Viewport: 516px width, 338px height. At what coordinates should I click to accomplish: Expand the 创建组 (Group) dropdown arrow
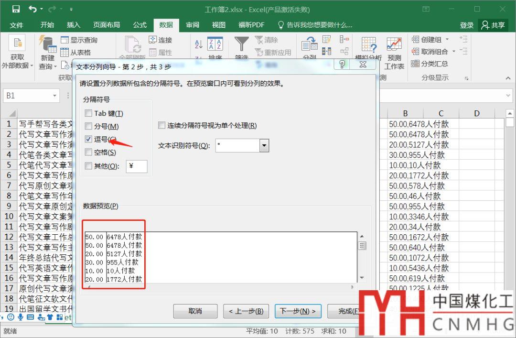(x=447, y=39)
